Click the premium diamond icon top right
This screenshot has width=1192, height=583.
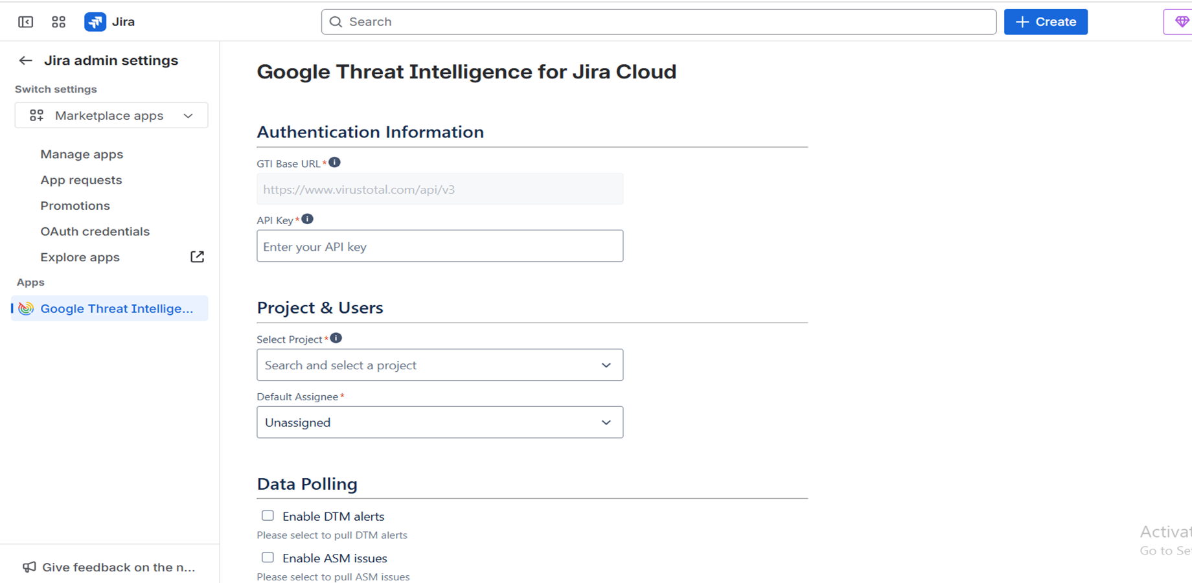1180,21
